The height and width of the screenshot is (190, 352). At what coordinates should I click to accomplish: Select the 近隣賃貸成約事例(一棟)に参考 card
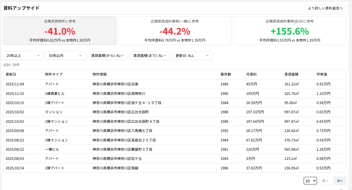tap(175, 31)
